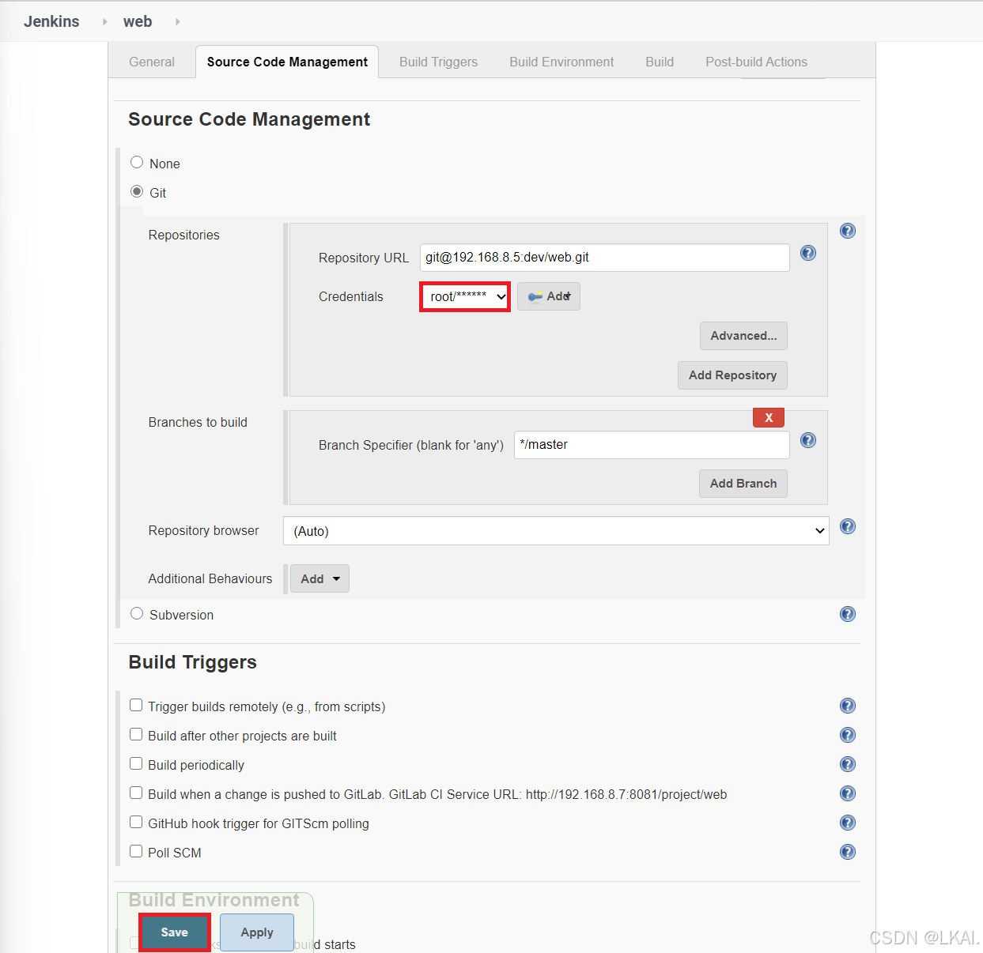The height and width of the screenshot is (953, 983).
Task: Click the Add Repository button
Action: (x=732, y=375)
